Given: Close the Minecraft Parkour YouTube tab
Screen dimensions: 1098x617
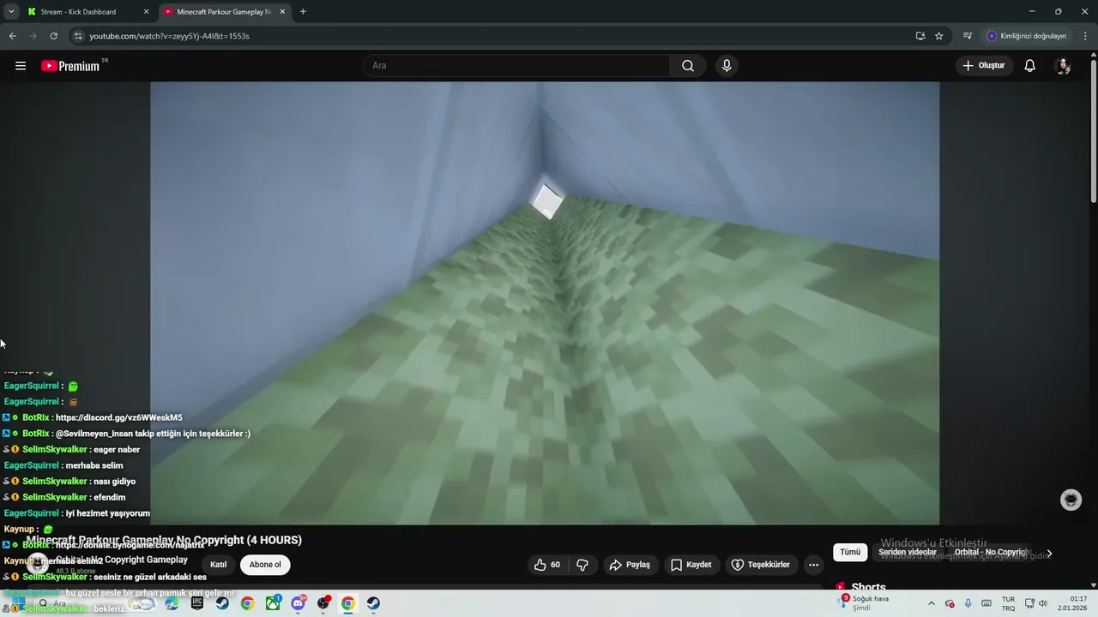Looking at the screenshot, I should click(x=282, y=12).
